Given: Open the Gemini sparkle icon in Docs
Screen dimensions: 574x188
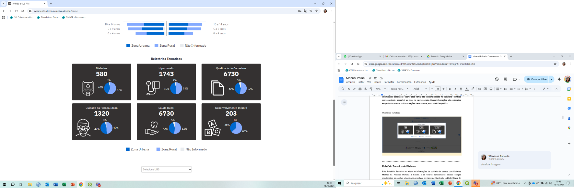Looking at the screenshot, I should pos(559,79).
